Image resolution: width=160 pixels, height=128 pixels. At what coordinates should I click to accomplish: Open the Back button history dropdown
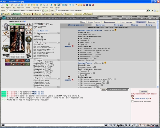(9, 5)
